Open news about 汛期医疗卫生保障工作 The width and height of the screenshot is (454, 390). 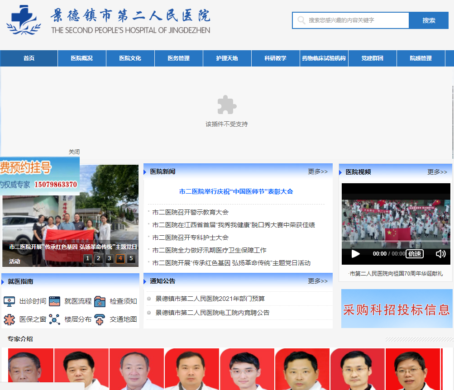coord(209,250)
